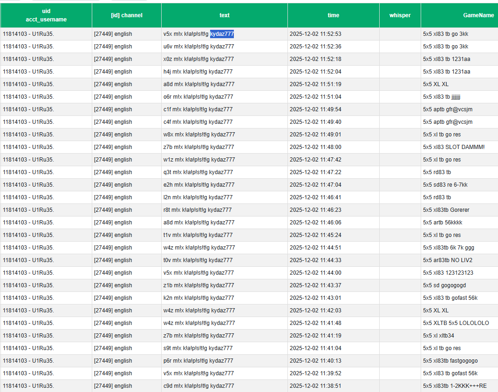Screen dimensions: 498x392
Task: Click game name 5x5 XLTB 5x5 LOLOLOLO
Action: click(456, 323)
